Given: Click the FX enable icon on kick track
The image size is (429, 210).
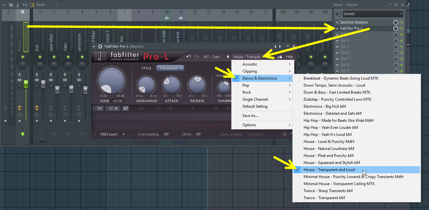Looking at the screenshot, I should click(x=37, y=108).
